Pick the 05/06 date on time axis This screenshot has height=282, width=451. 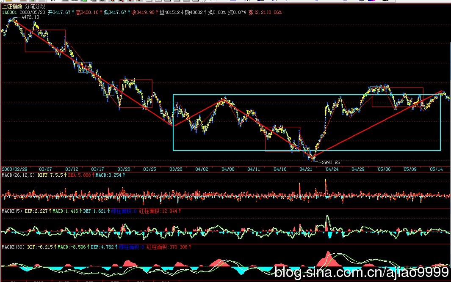click(384, 169)
